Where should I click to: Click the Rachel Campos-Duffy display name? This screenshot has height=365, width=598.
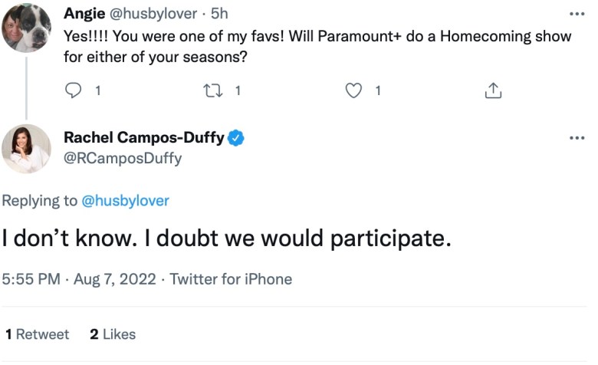(144, 138)
